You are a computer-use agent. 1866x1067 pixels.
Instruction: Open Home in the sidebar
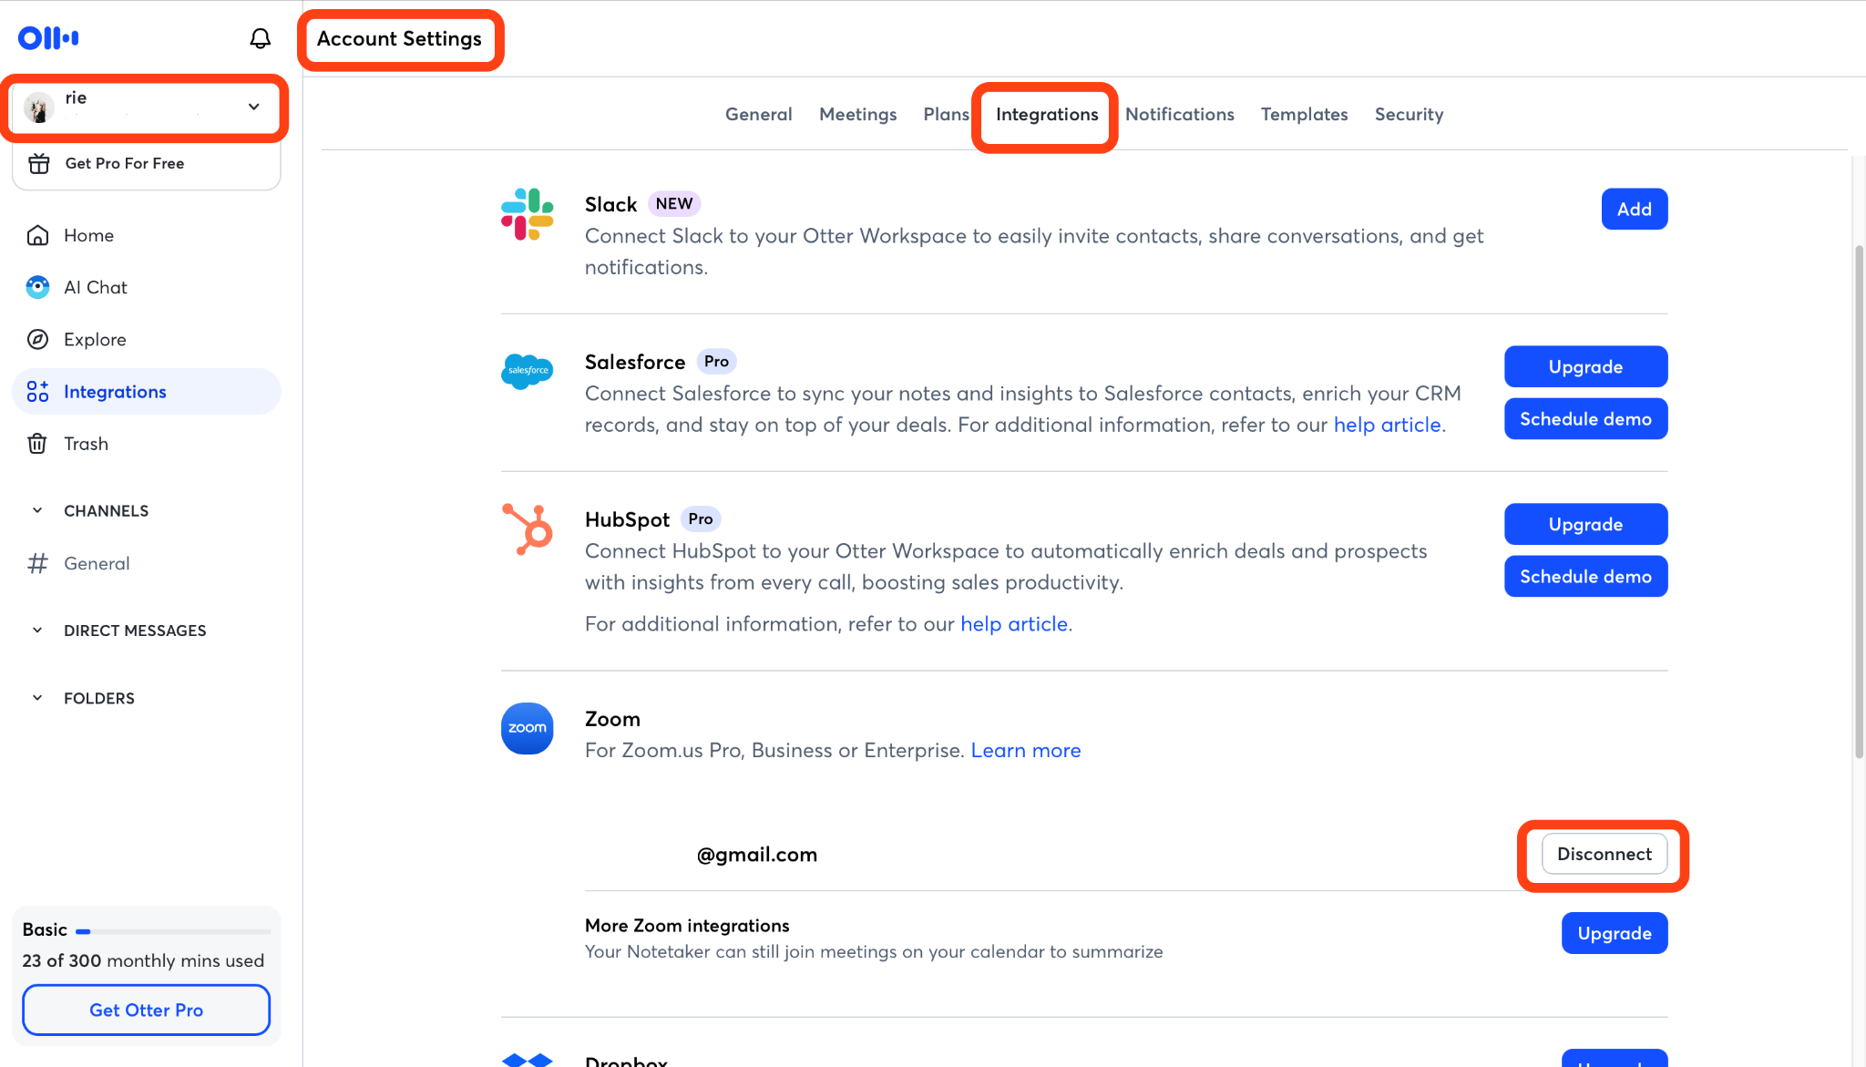[x=147, y=235]
